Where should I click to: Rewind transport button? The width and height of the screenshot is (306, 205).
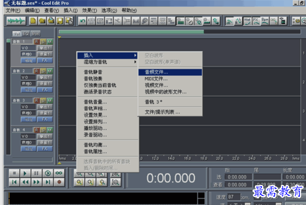click(x=25, y=182)
